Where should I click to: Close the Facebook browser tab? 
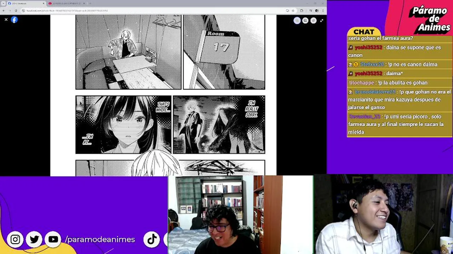pyautogui.click(x=44, y=4)
